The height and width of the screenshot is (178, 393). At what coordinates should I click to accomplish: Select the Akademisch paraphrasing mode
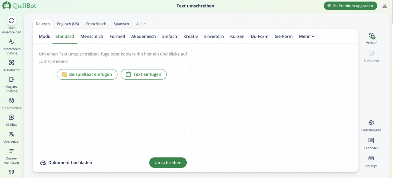(143, 36)
